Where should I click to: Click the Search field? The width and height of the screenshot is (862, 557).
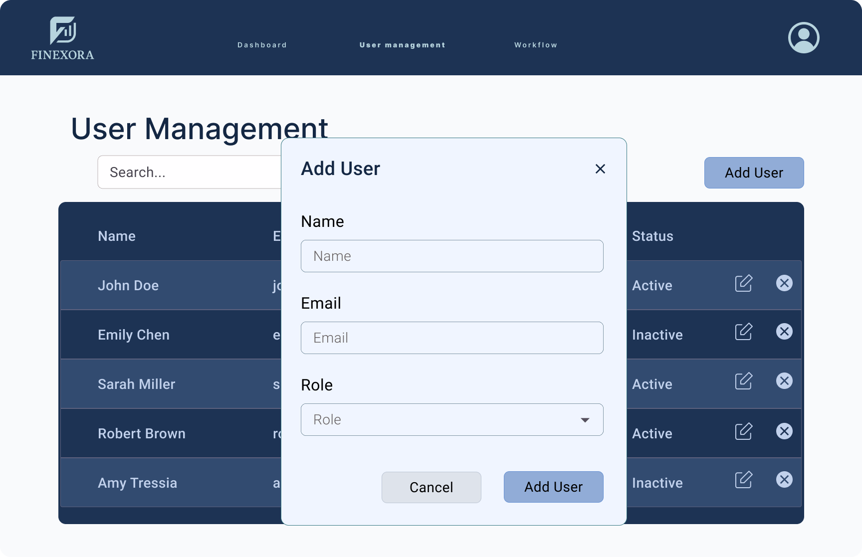click(x=165, y=172)
